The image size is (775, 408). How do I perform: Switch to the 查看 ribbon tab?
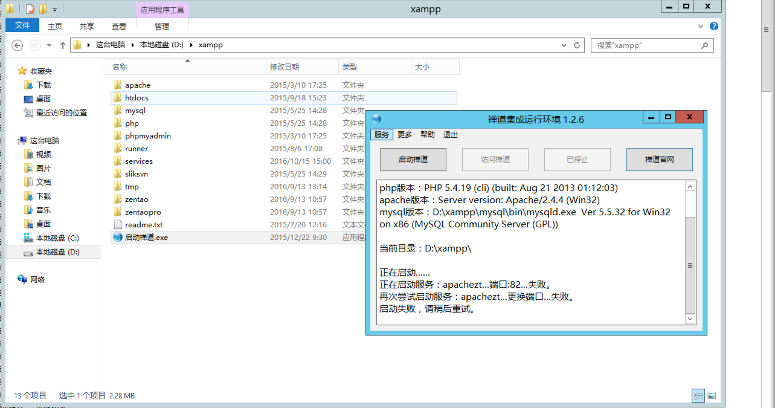[119, 26]
